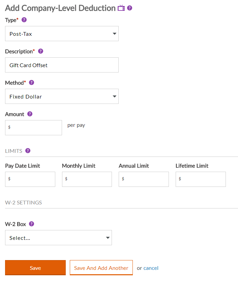Click the help icon next to page title
The width and height of the screenshot is (238, 282).
[130, 7]
